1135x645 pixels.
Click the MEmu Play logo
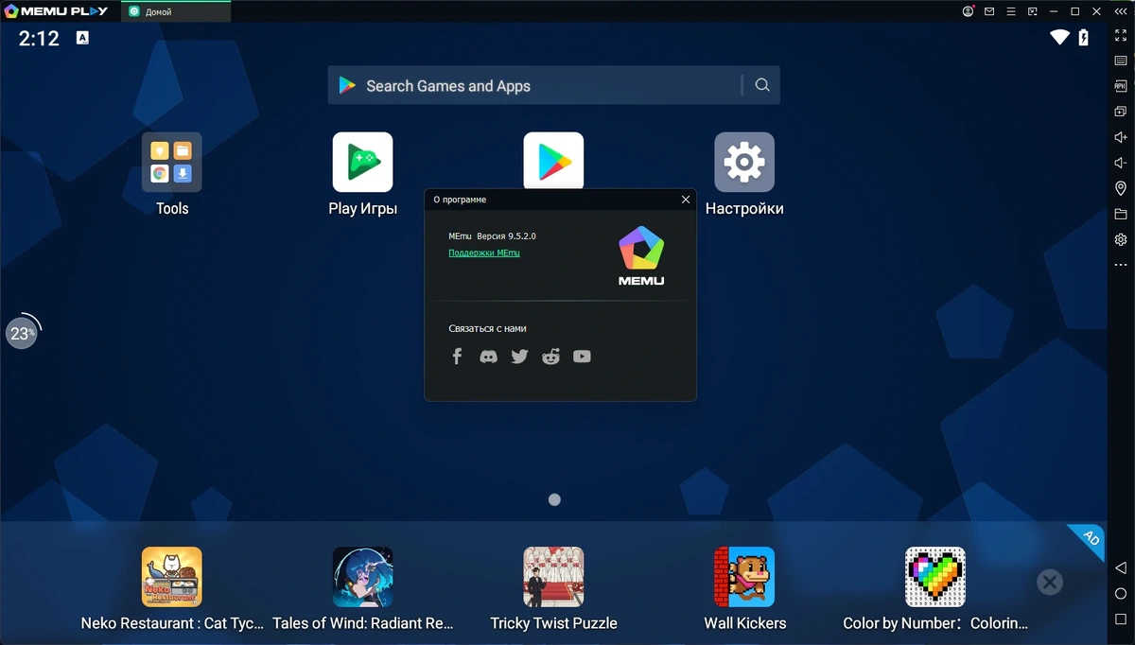click(56, 11)
